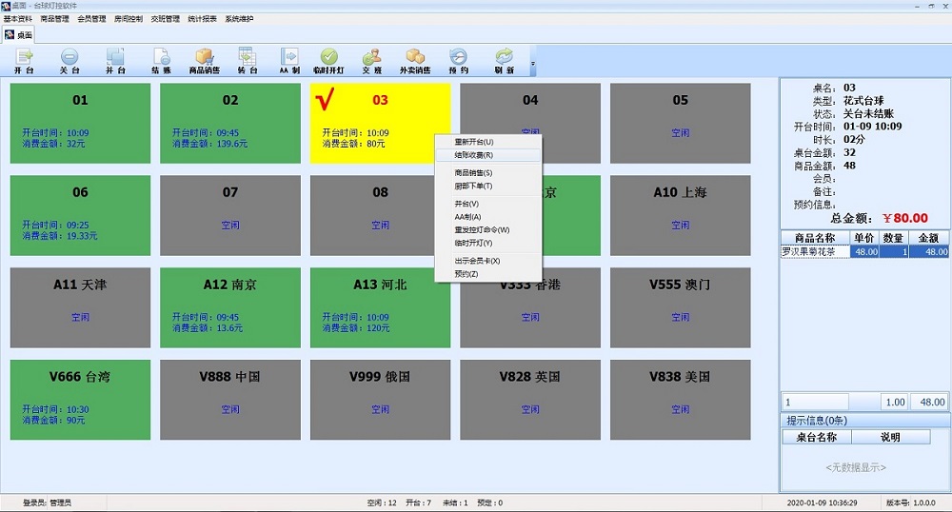
Task: Click the total amount ￥80.00 text
Action: (905, 218)
